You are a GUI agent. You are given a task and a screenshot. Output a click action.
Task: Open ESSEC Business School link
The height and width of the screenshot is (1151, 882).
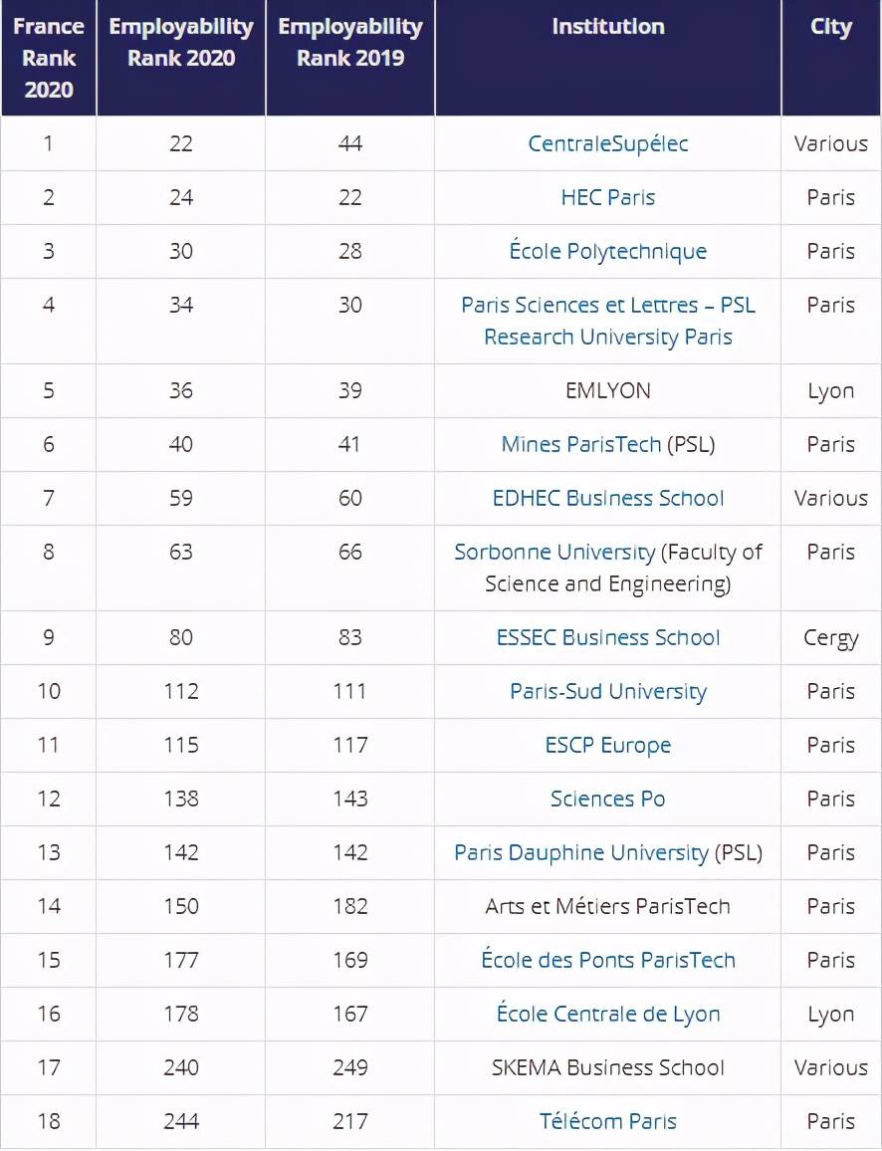click(607, 637)
